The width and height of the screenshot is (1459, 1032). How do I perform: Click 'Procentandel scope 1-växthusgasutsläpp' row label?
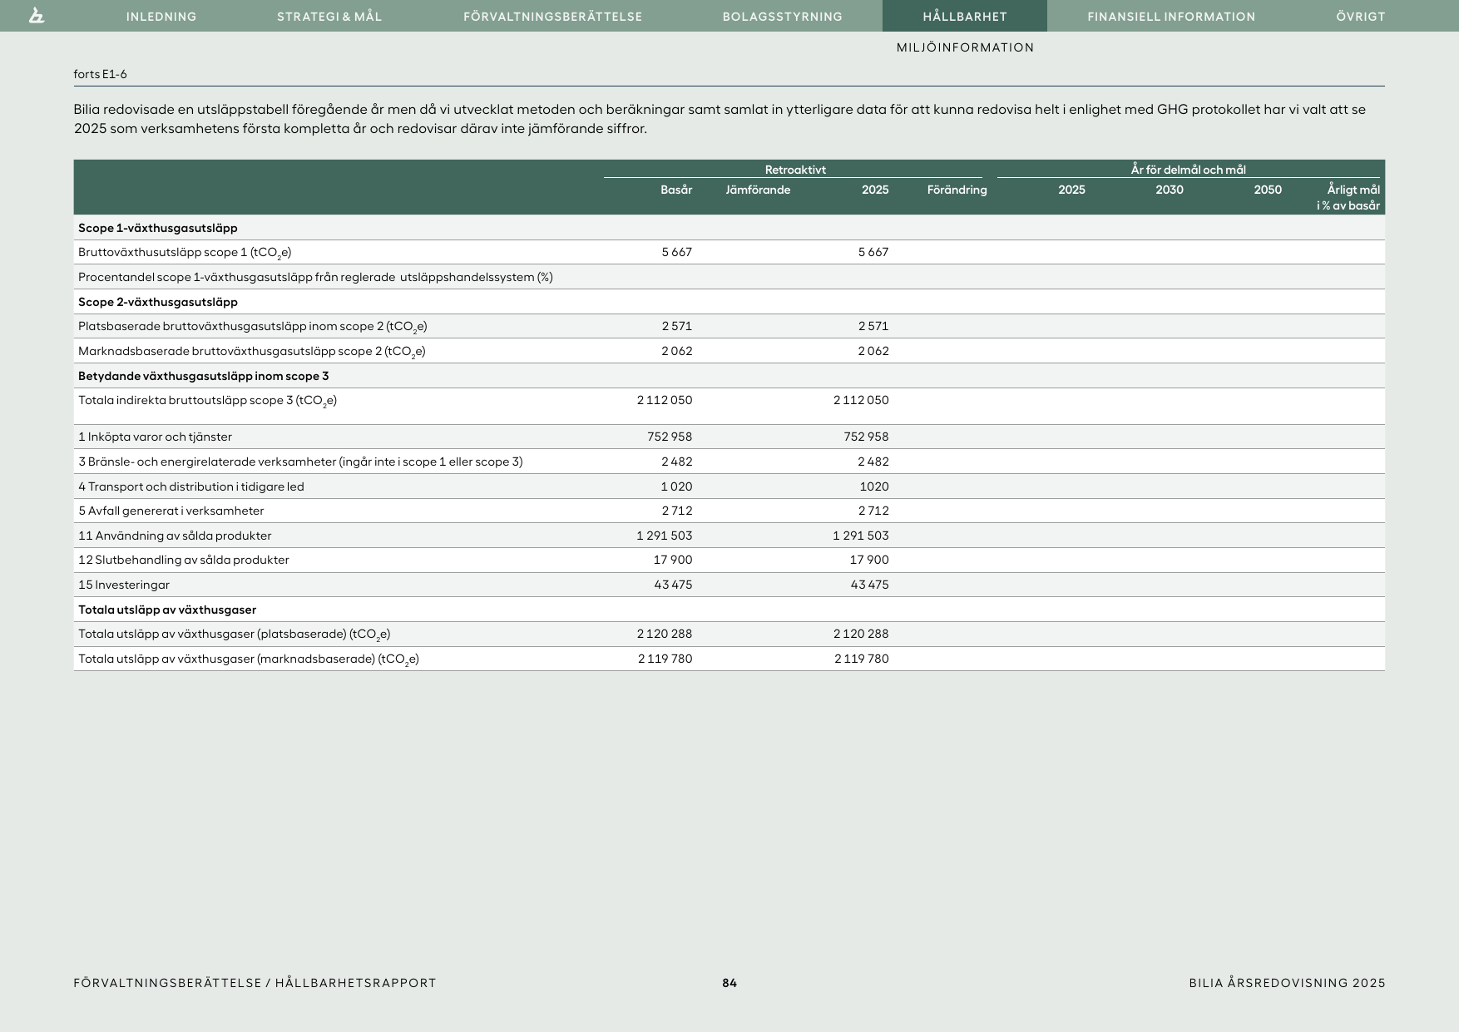point(315,277)
